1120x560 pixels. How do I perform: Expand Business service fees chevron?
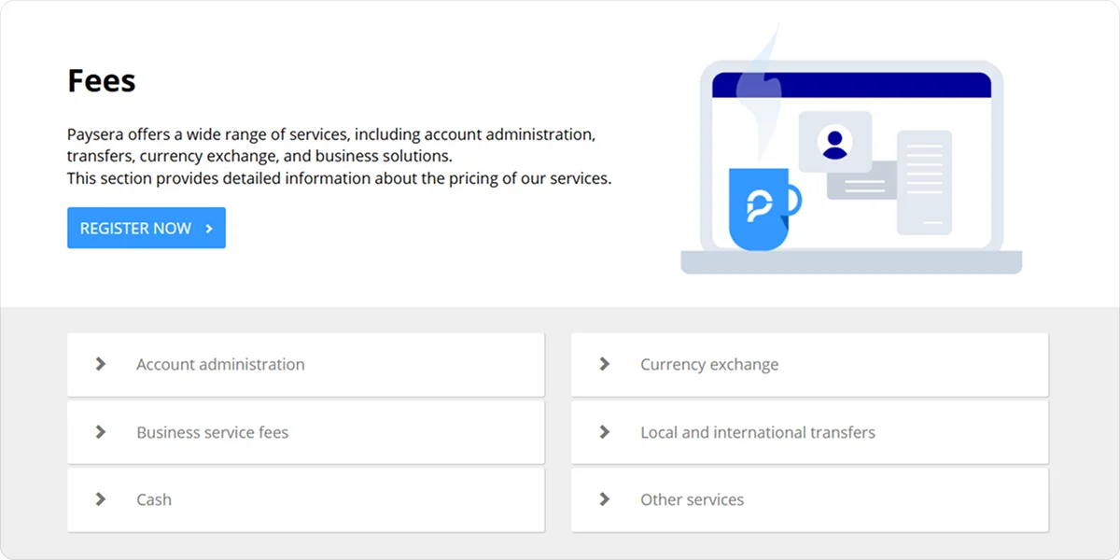point(101,432)
